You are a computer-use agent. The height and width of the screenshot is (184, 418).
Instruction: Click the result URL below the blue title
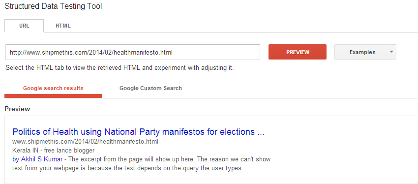coord(85,141)
